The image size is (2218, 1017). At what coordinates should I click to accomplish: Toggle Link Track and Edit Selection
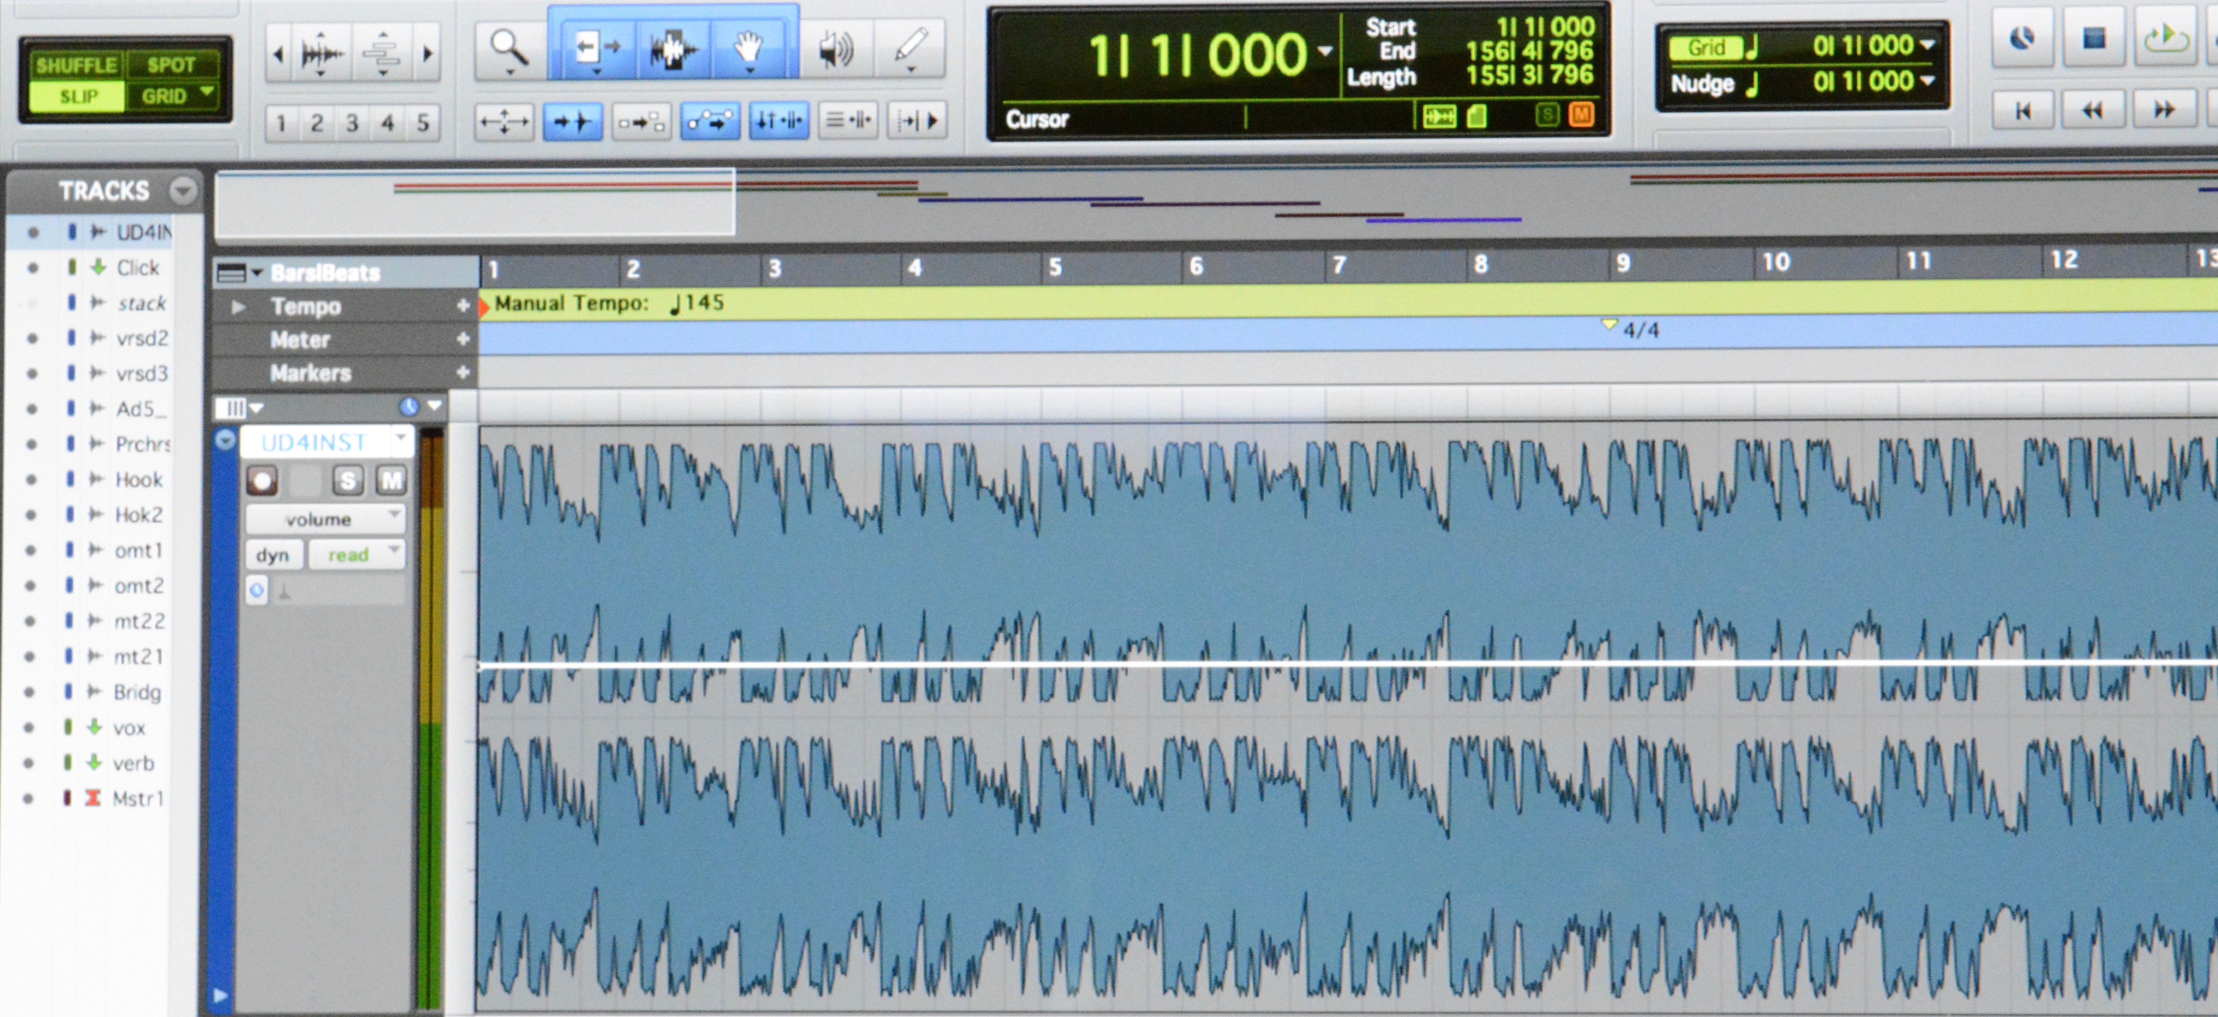tap(847, 120)
